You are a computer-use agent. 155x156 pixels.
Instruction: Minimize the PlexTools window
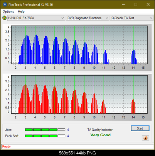click(123, 5)
